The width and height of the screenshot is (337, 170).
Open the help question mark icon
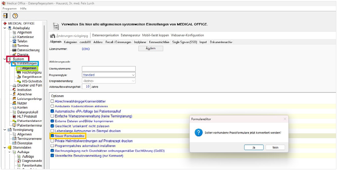(x=15, y=16)
